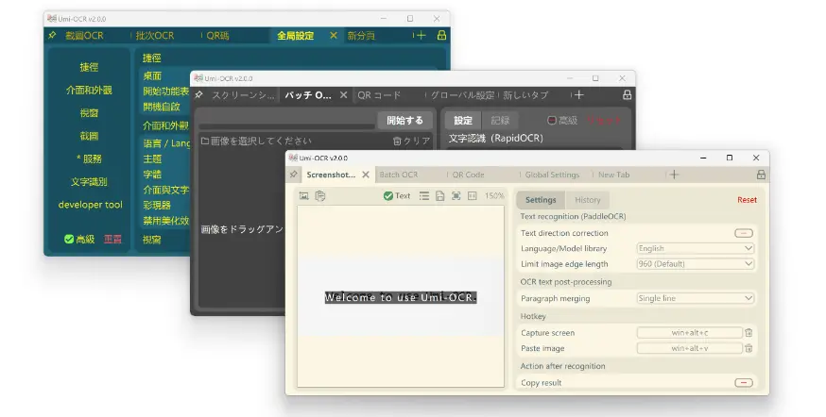The width and height of the screenshot is (826, 417).
Task: Switch to the 截圖OCR tab in the teal window
Action: (84, 36)
